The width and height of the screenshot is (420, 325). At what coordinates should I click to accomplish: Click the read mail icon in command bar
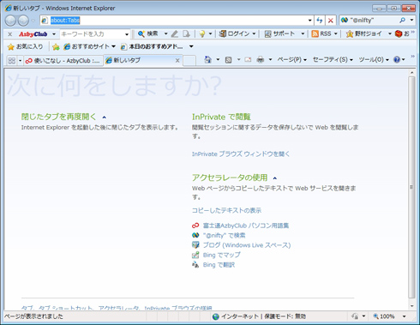pos(248,60)
